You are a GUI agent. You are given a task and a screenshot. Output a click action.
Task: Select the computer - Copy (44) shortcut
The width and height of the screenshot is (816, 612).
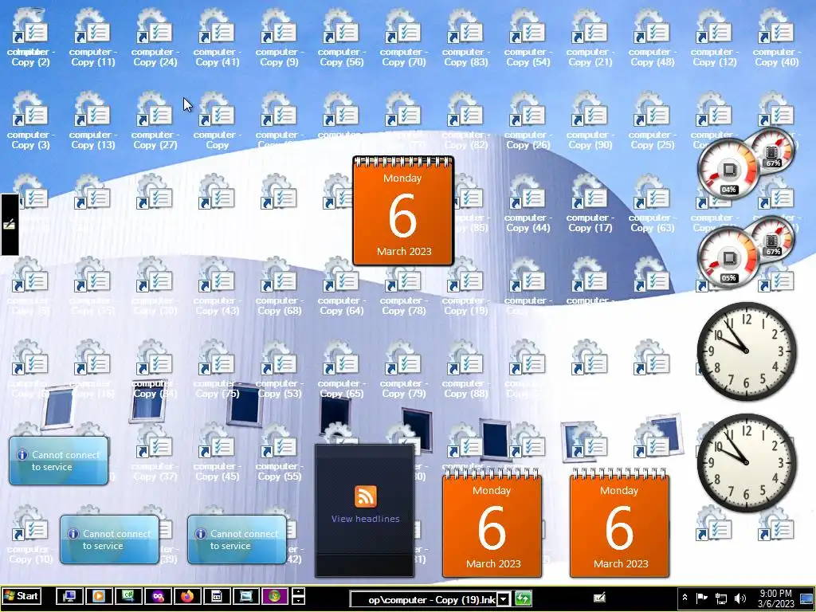coord(528,203)
